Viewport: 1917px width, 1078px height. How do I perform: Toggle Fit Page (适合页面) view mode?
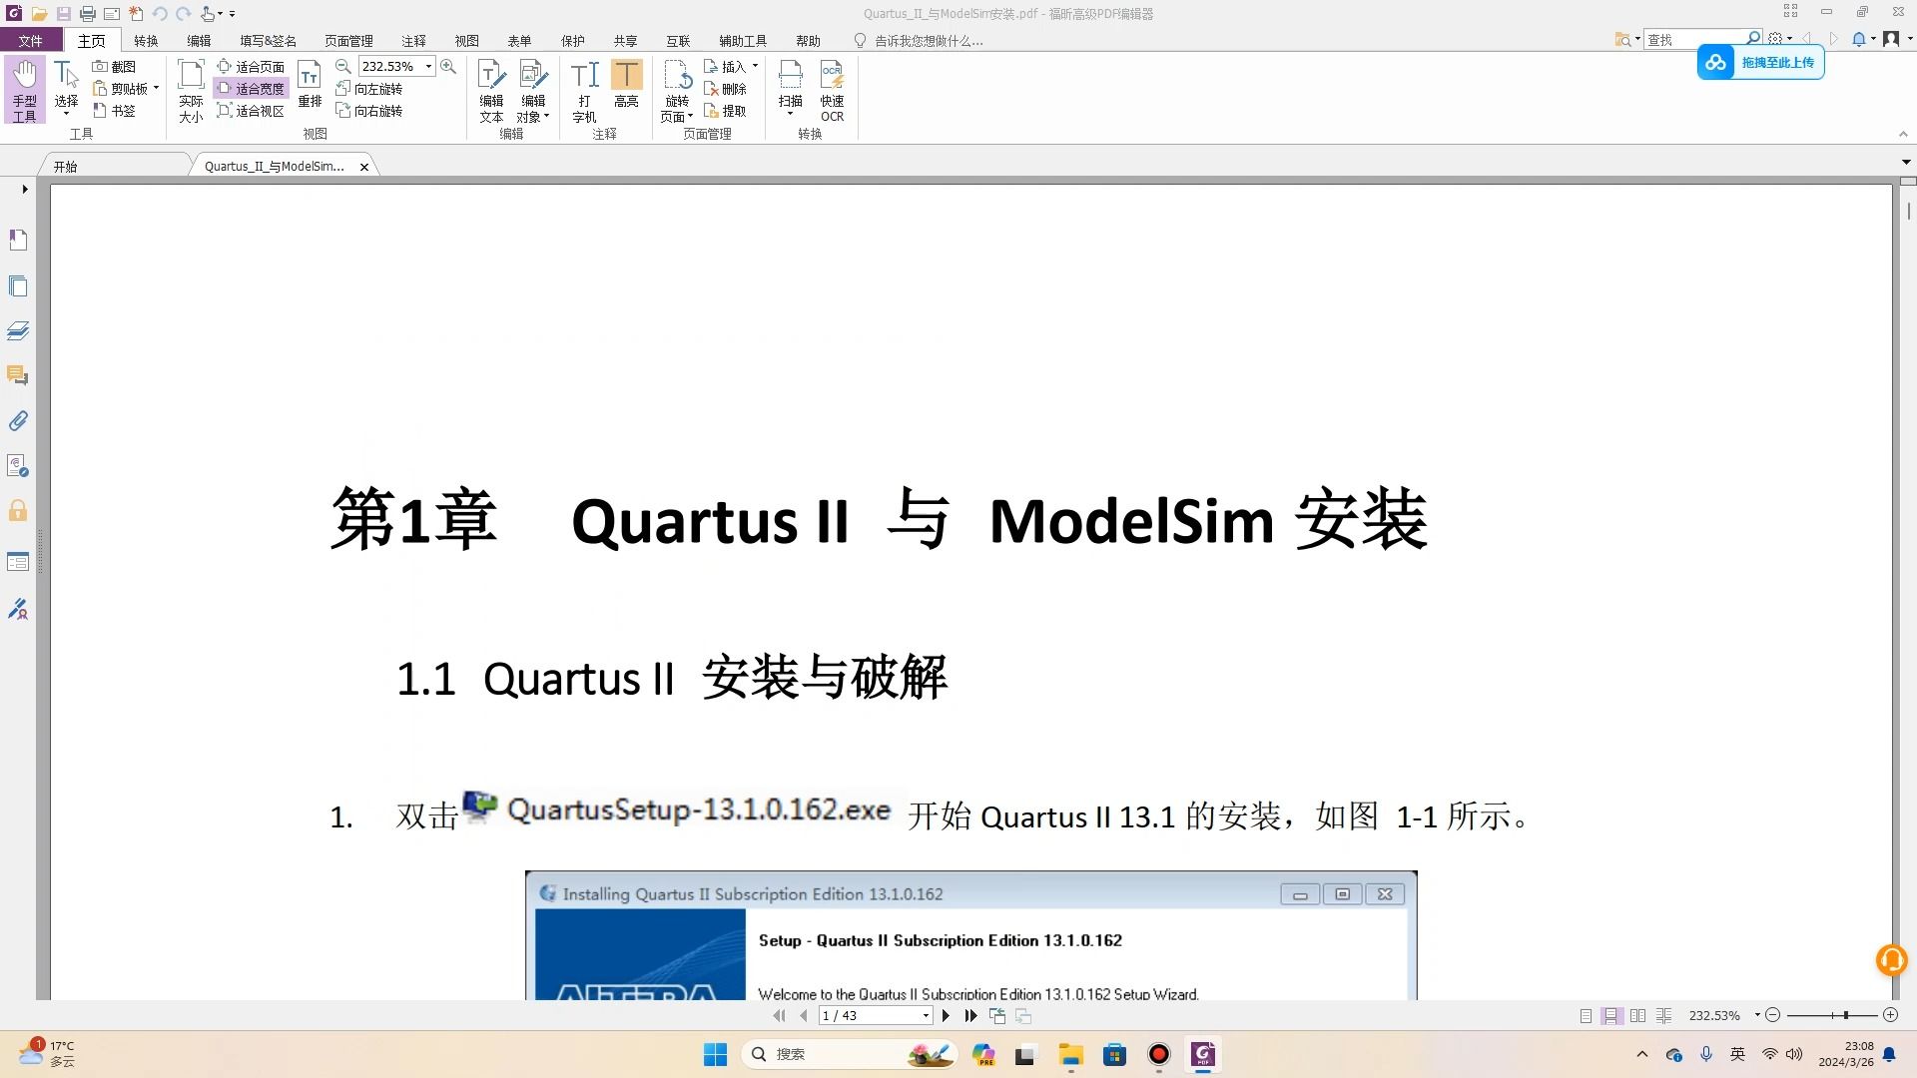pos(252,67)
